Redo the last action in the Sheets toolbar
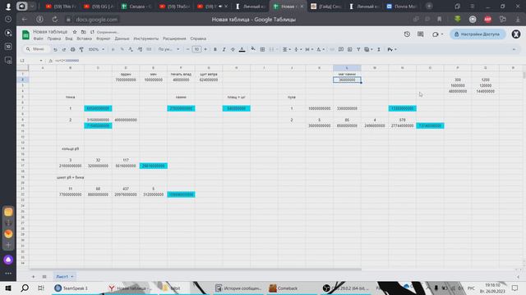The width and height of the screenshot is (526, 295). coord(64,49)
